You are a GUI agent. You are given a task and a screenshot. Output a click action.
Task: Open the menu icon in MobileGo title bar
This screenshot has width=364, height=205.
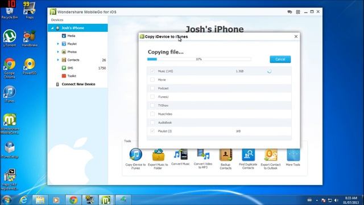pos(298,12)
